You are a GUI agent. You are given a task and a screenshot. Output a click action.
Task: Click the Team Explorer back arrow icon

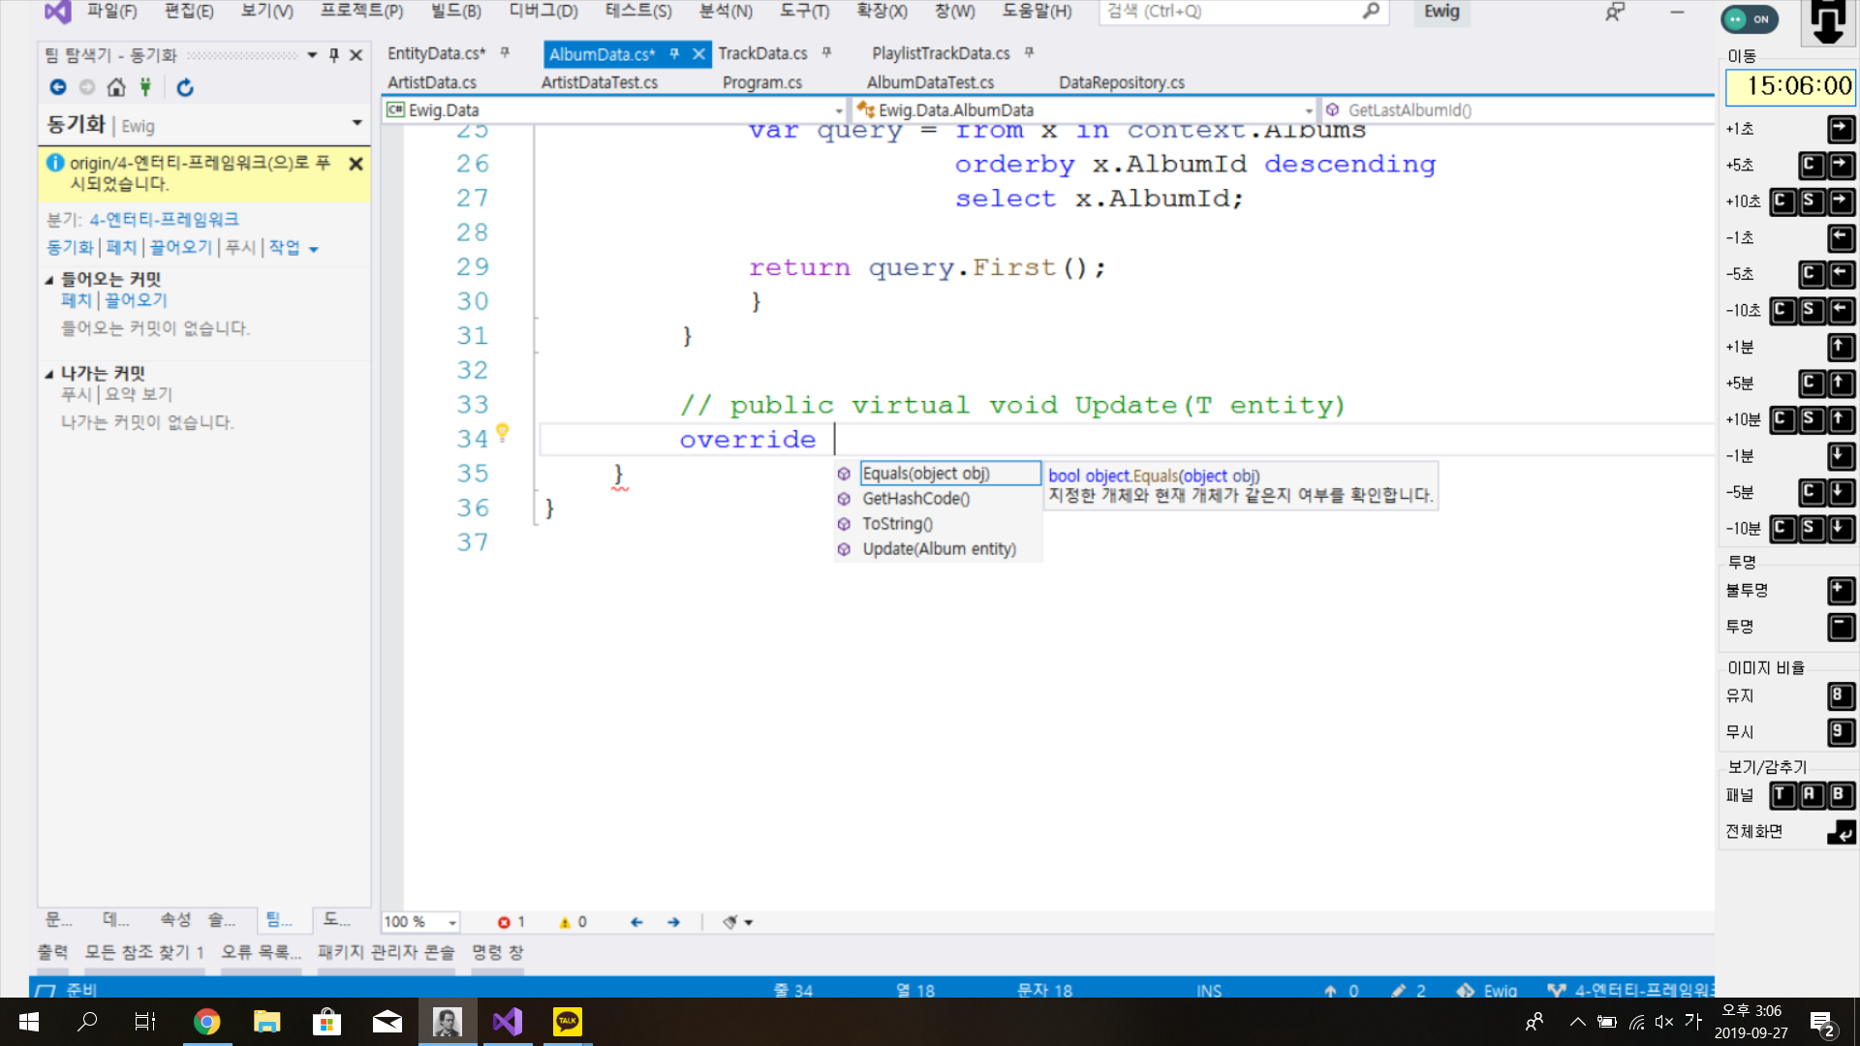[x=58, y=87]
